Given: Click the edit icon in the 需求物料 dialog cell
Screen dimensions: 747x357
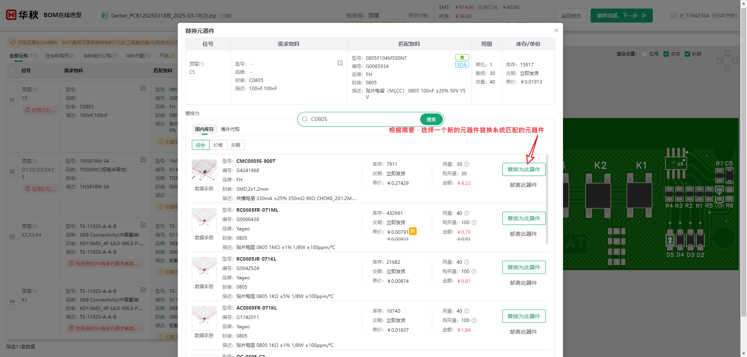Looking at the screenshot, I should tap(340, 63).
